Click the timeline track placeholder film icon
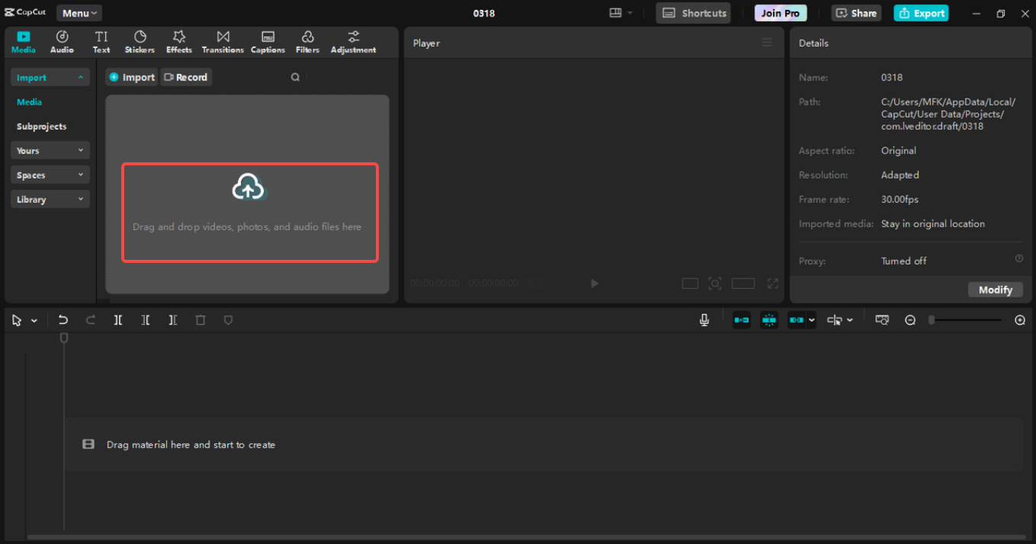 pyautogui.click(x=88, y=444)
